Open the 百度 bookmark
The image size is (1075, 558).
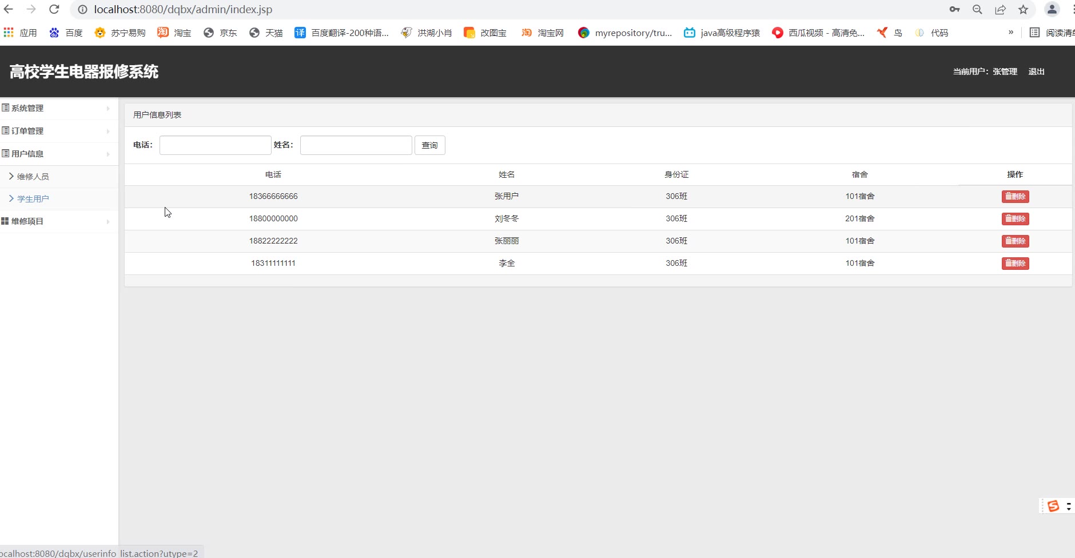[66, 33]
